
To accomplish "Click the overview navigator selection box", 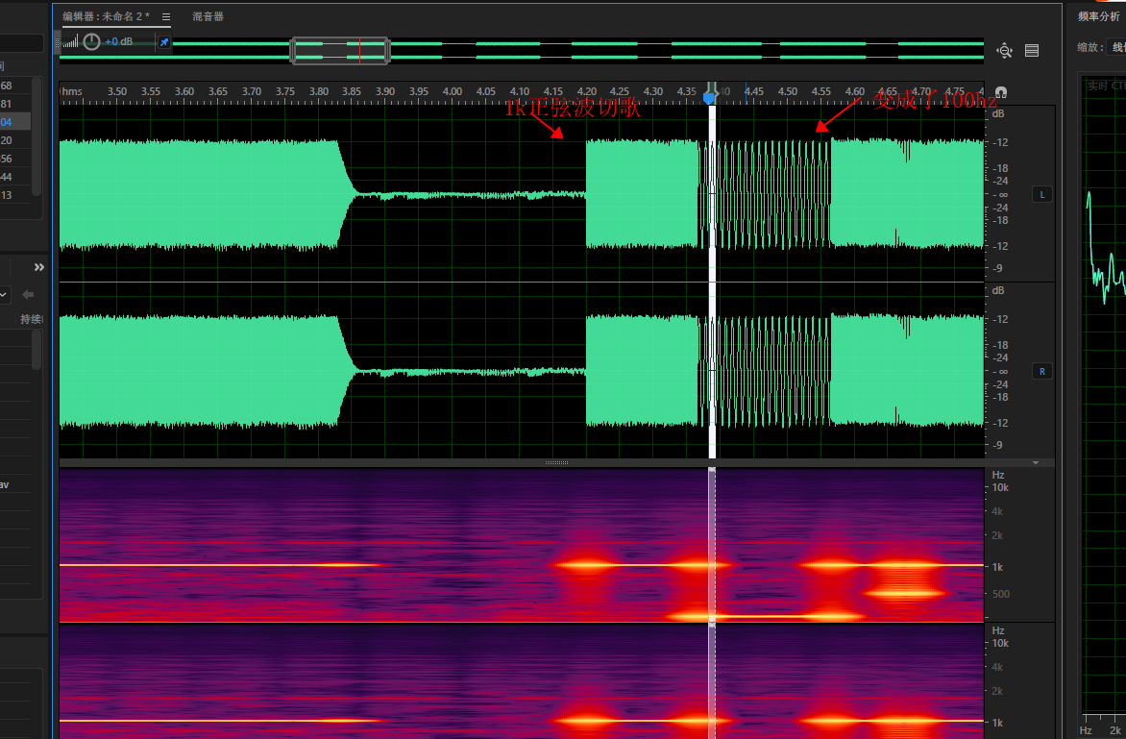I will coord(340,51).
